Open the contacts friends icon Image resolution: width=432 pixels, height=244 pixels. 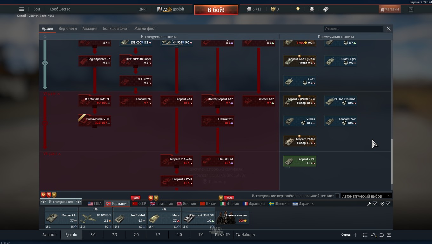click(374, 235)
